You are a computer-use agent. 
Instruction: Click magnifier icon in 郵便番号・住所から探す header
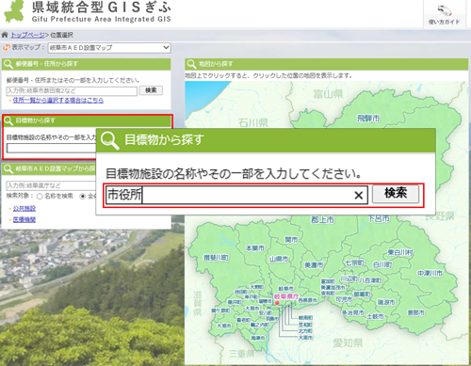coord(8,64)
